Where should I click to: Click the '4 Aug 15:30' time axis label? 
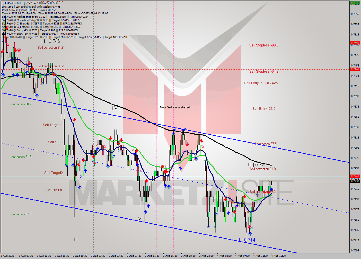(x=278, y=256)
